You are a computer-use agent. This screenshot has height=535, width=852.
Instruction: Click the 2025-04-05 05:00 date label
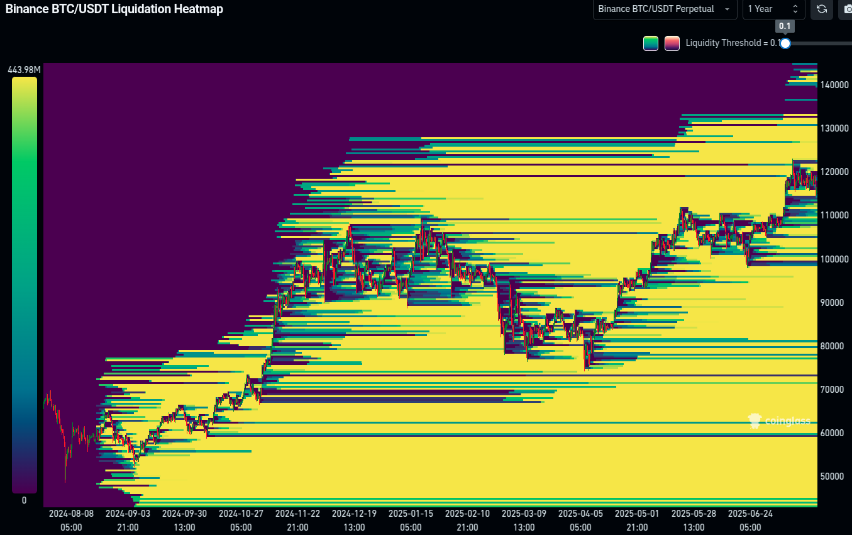(x=580, y=520)
